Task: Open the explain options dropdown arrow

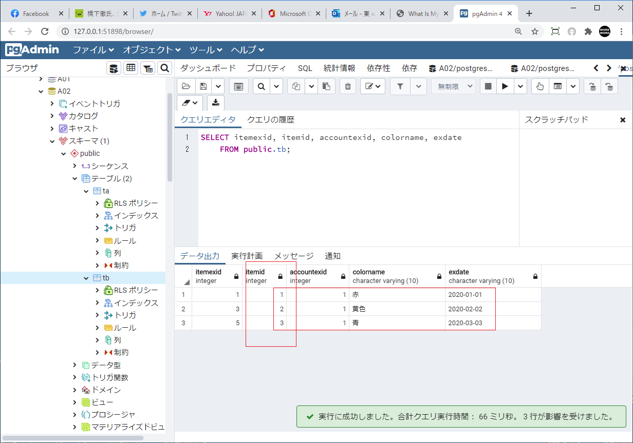Action: click(573, 86)
